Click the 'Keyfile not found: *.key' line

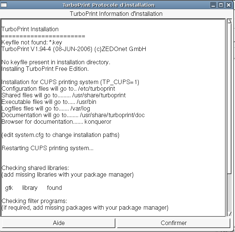click(x=31, y=43)
